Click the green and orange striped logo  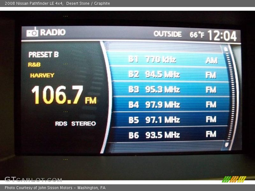tap(234, 179)
